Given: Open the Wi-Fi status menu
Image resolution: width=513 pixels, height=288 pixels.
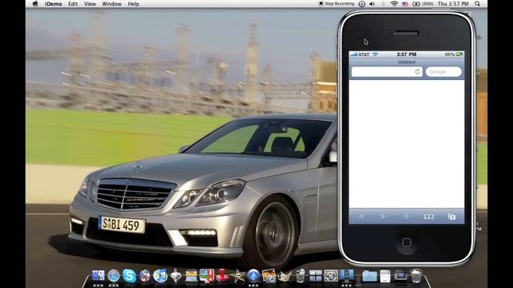Looking at the screenshot, I should (394, 4).
